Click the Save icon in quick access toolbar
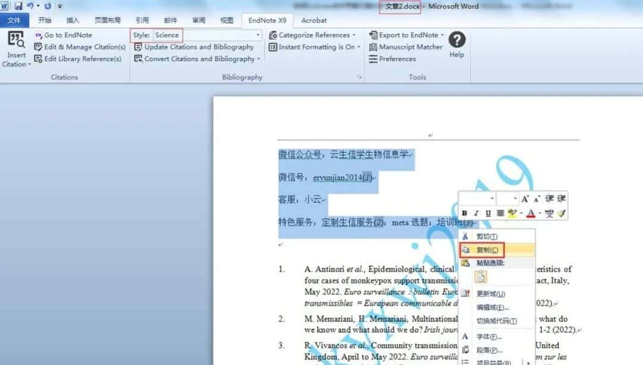The height and width of the screenshot is (365, 643). tap(18, 6)
